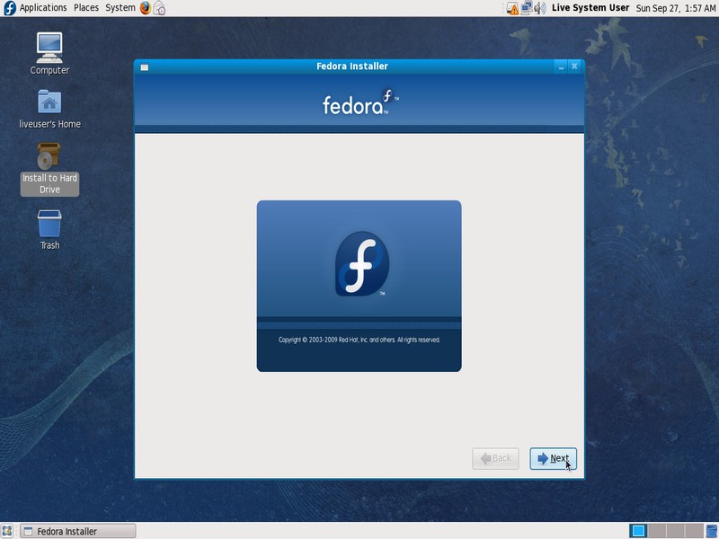Select the Trash desktop icon
This screenshot has width=719, height=539.
pos(49,228)
